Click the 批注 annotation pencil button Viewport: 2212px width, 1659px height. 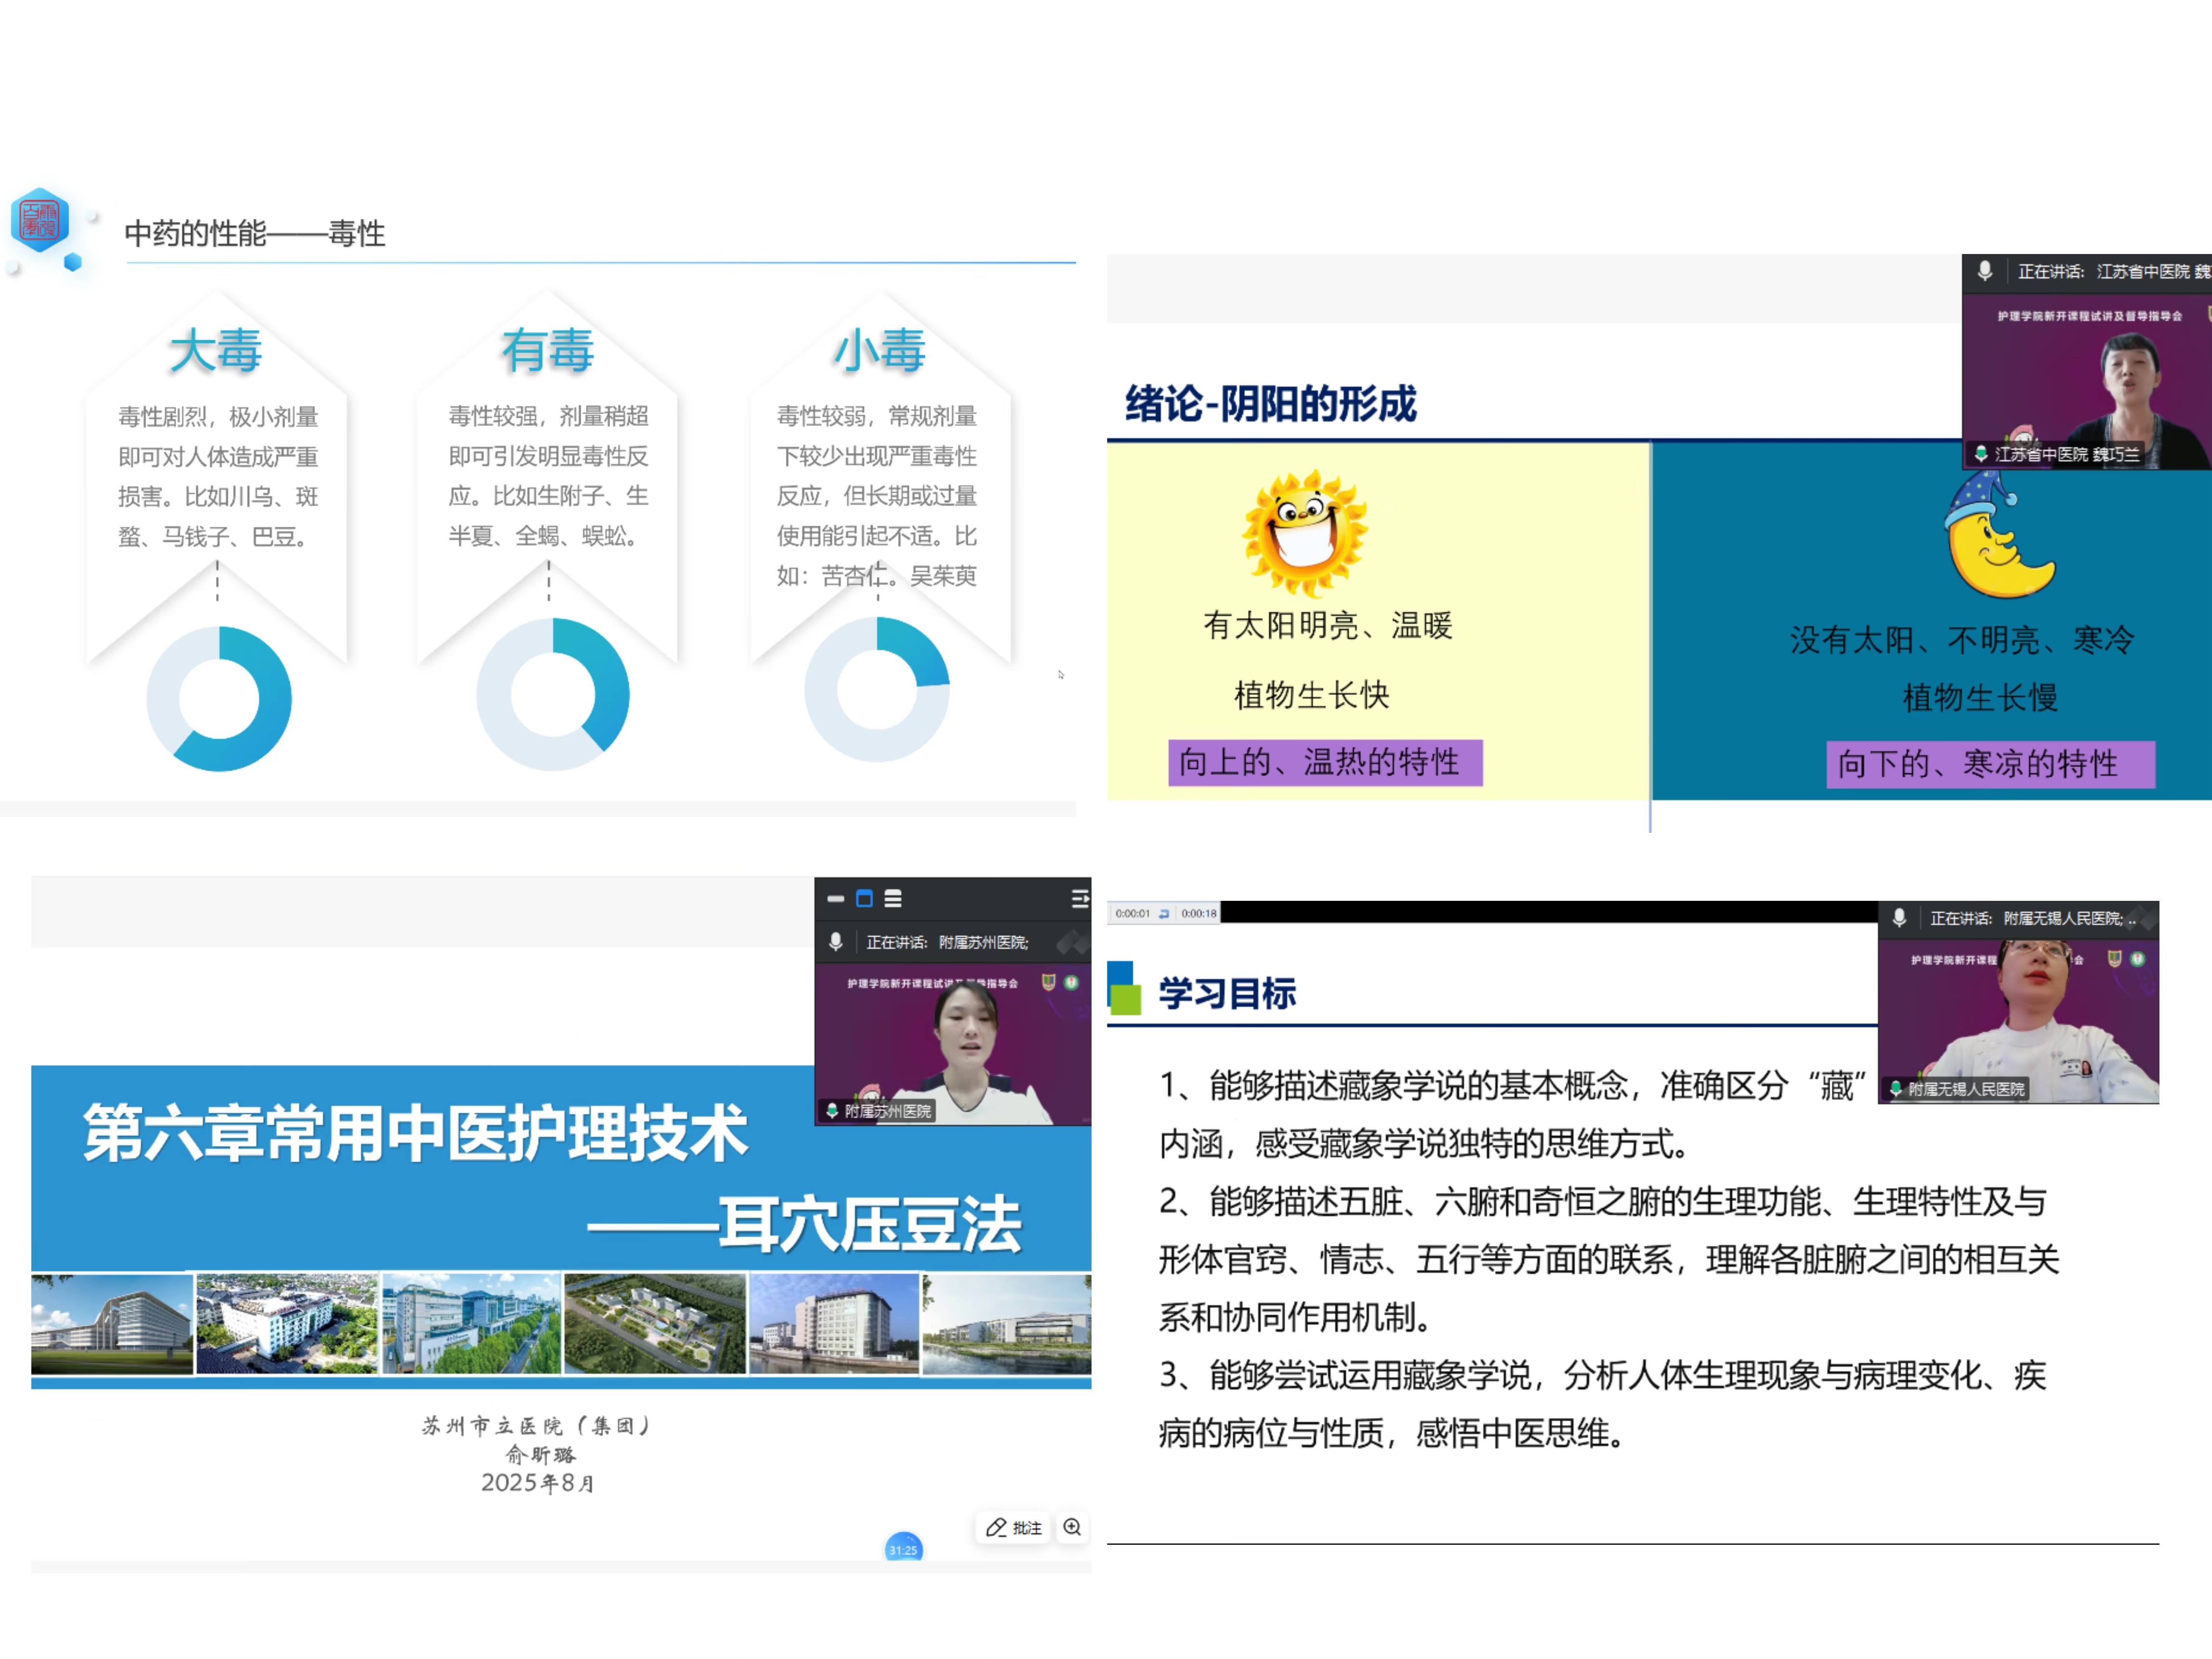[1013, 1527]
